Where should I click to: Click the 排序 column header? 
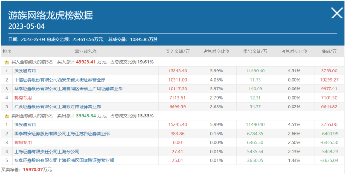point(7,52)
